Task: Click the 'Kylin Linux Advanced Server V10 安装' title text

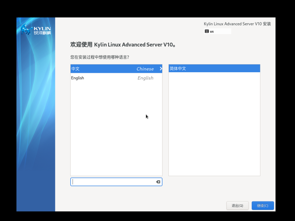Action: [x=237, y=24]
